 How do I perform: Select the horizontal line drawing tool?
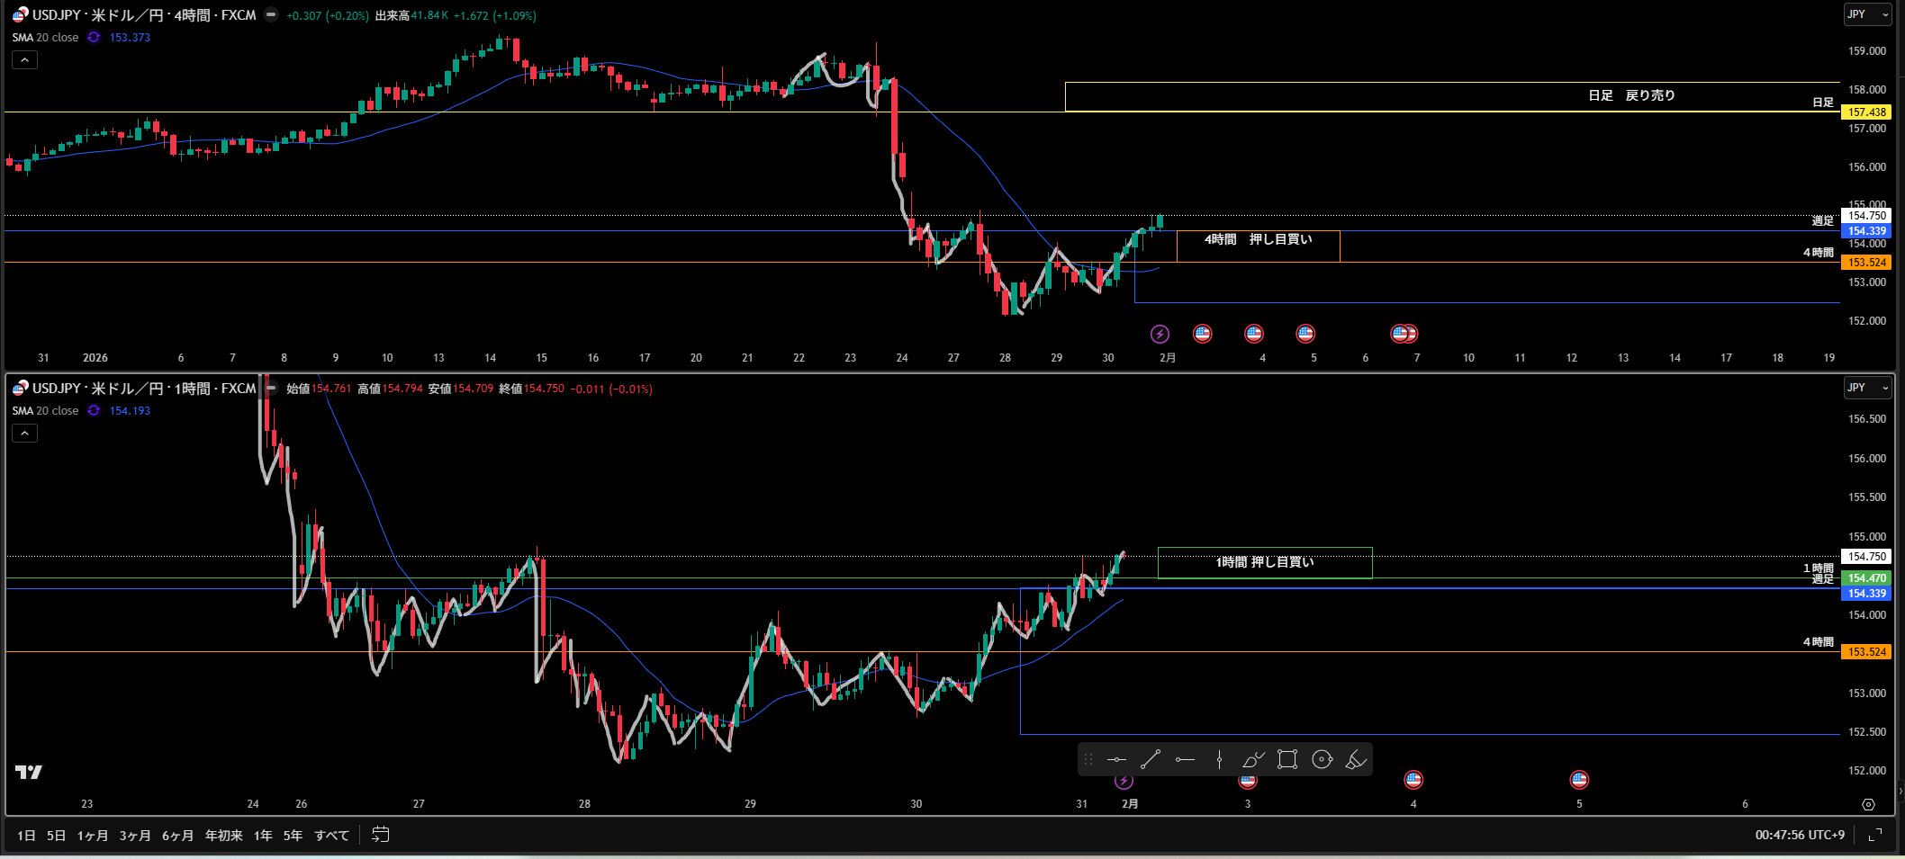tap(1116, 760)
